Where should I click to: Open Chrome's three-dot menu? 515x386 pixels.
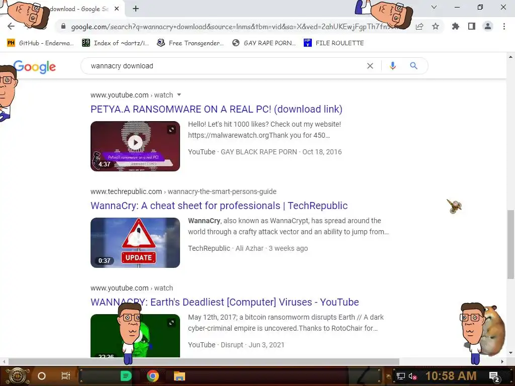pyautogui.click(x=504, y=26)
